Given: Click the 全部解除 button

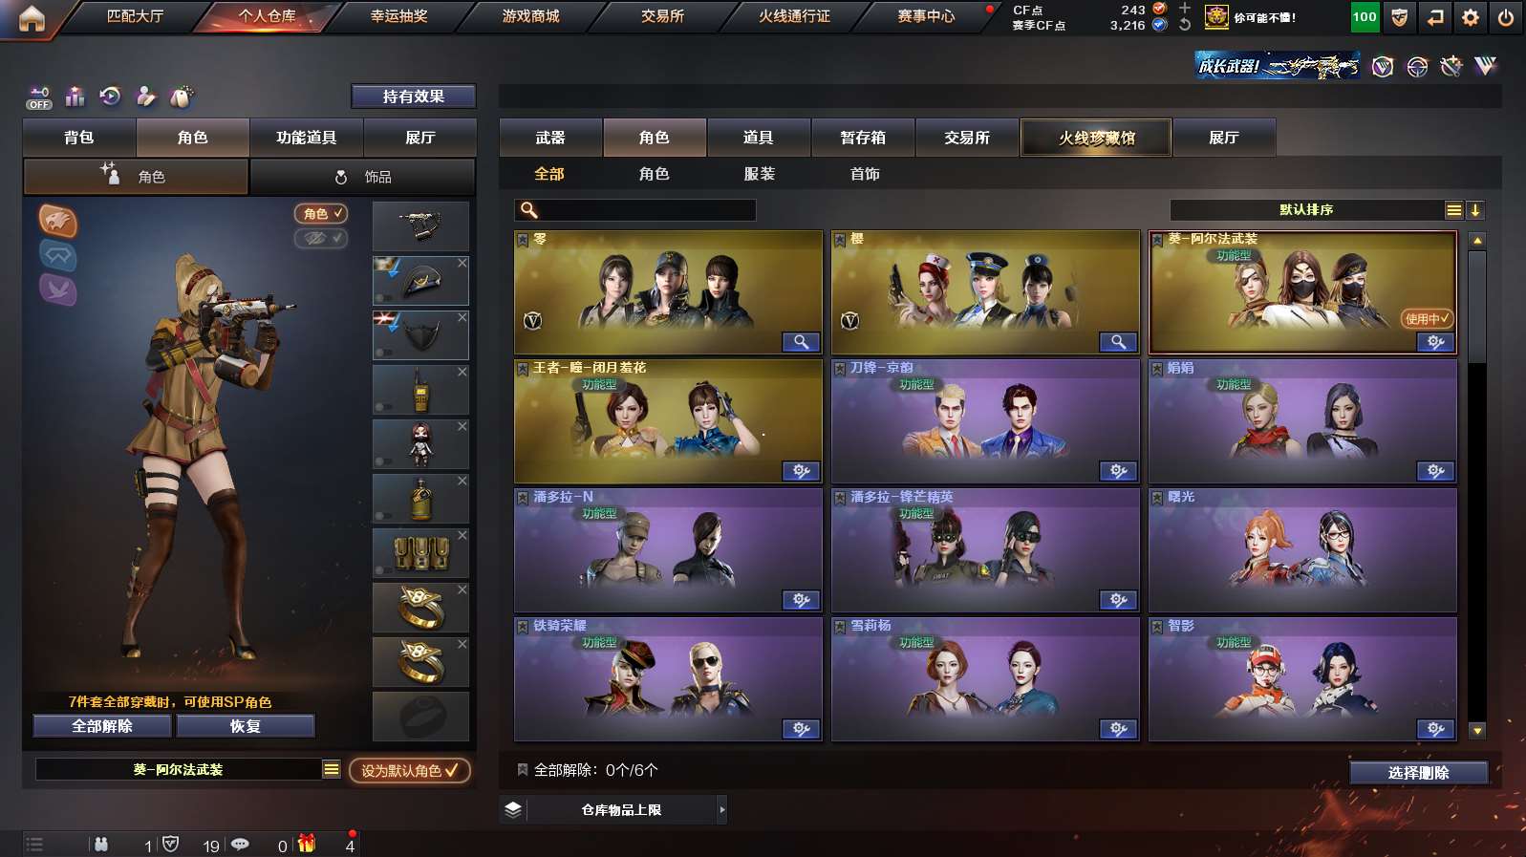Looking at the screenshot, I should tap(102, 726).
